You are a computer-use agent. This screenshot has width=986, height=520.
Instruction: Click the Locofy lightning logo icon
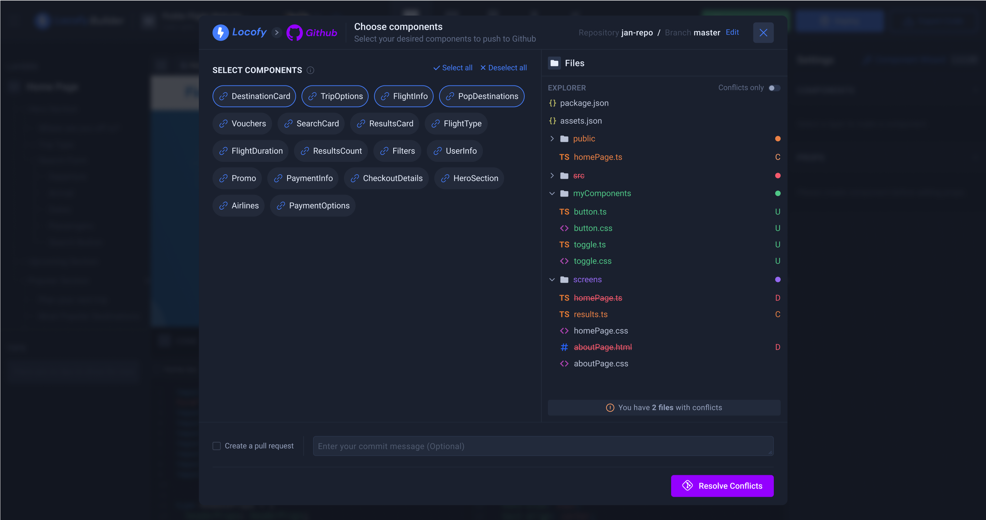[220, 32]
